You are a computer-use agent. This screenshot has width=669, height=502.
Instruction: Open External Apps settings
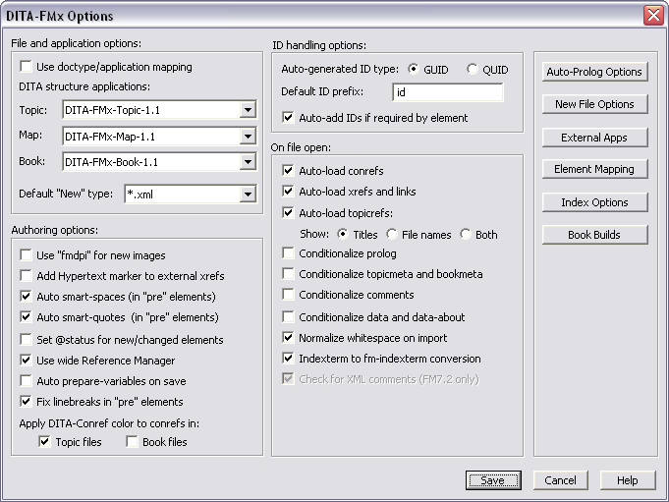594,138
